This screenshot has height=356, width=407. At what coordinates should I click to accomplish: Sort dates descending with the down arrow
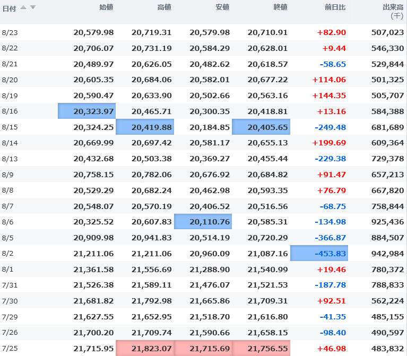33,7
